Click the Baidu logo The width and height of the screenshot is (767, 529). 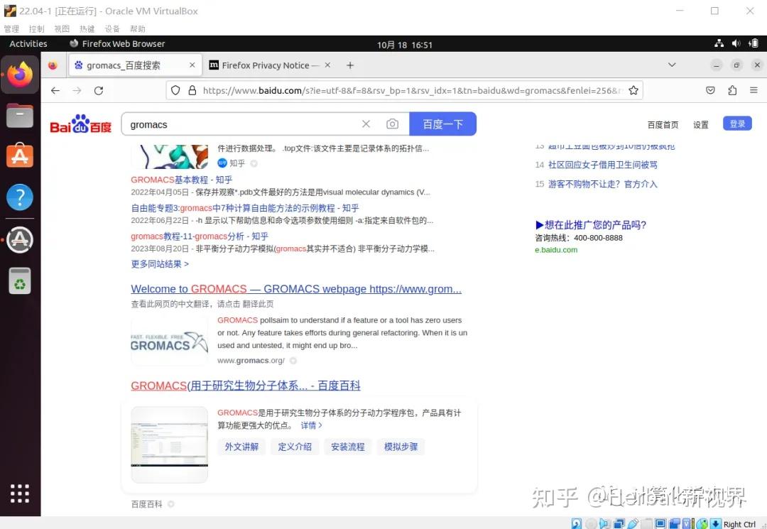pyautogui.click(x=80, y=124)
